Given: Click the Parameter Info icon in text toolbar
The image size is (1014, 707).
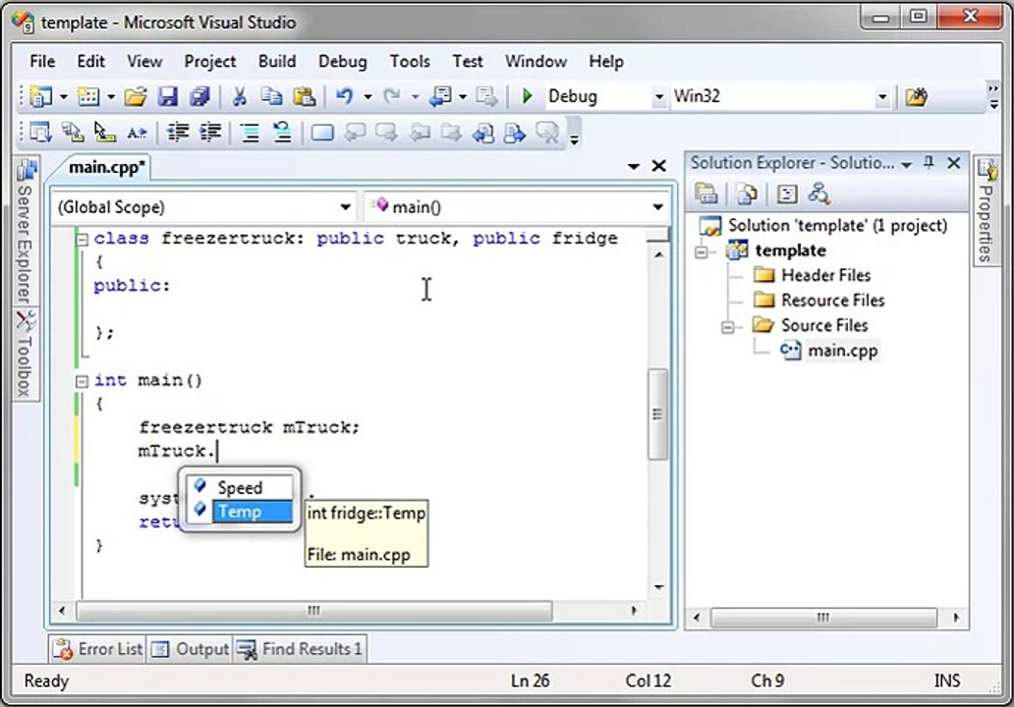Looking at the screenshot, I should [x=73, y=133].
